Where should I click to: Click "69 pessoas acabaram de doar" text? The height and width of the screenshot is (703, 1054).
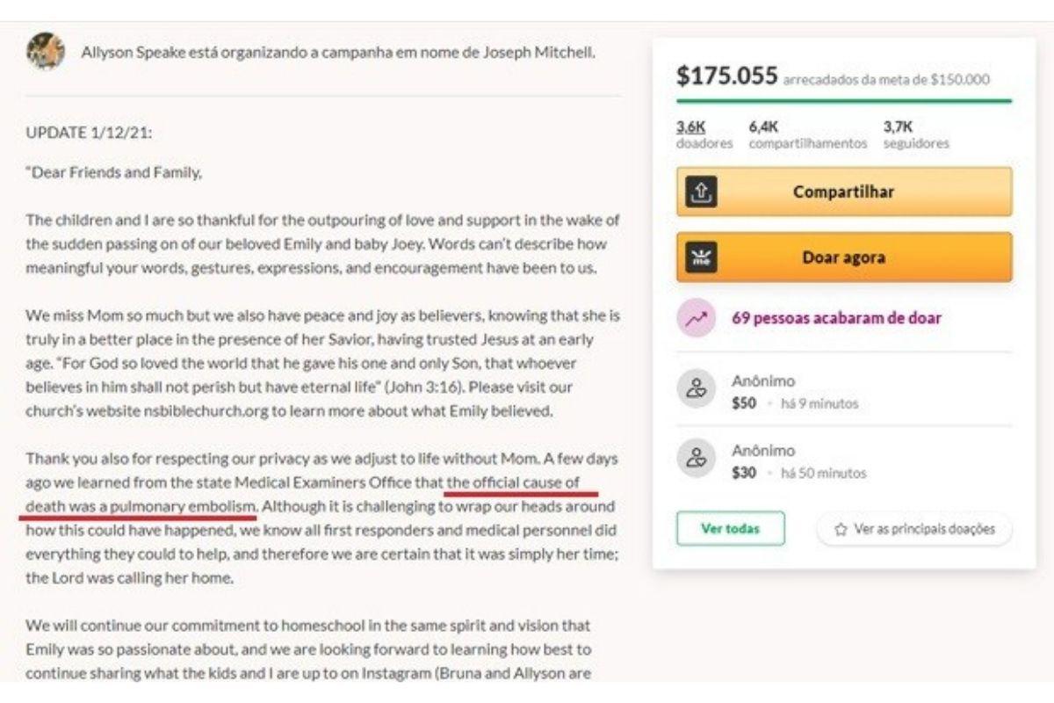835,318
